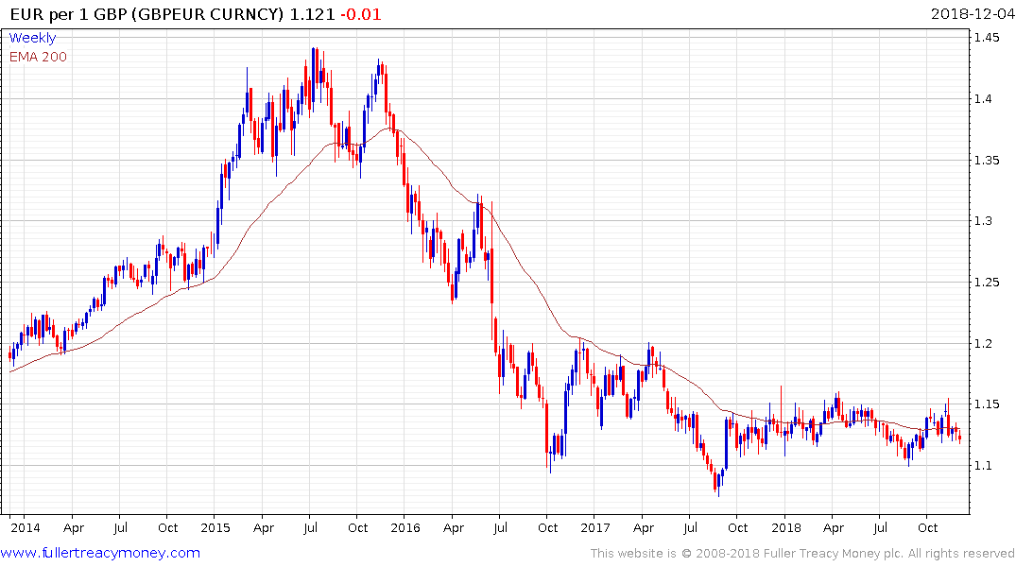Open the www.fullertreacymoney.com link

[x=100, y=553]
